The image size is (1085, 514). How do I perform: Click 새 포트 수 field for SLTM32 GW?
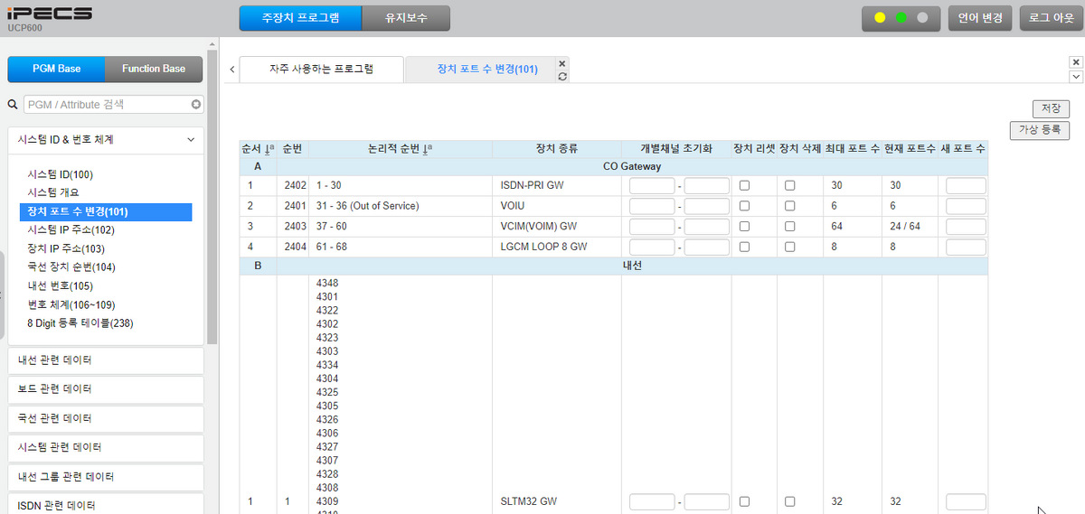point(966,501)
